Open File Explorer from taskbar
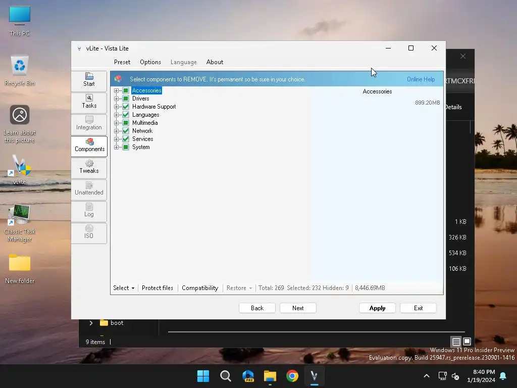This screenshot has height=388, width=517. click(x=270, y=376)
